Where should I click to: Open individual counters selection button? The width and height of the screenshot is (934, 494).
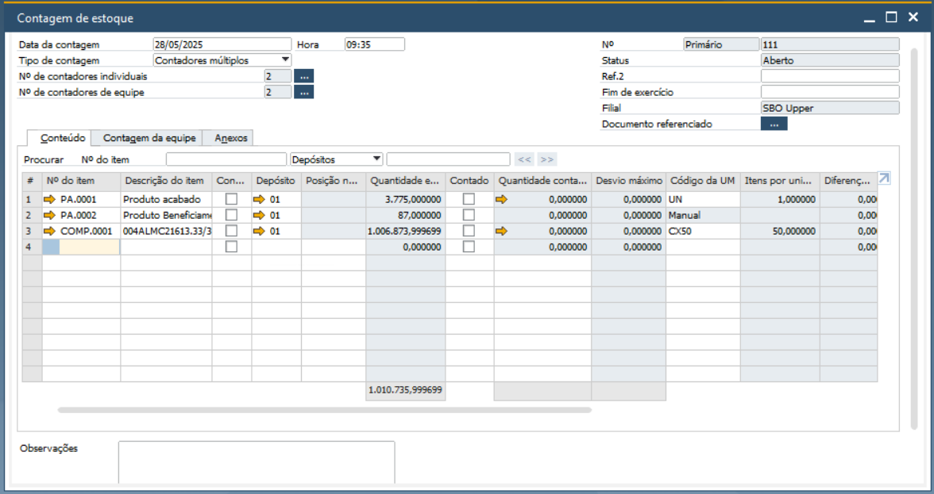pyautogui.click(x=303, y=76)
